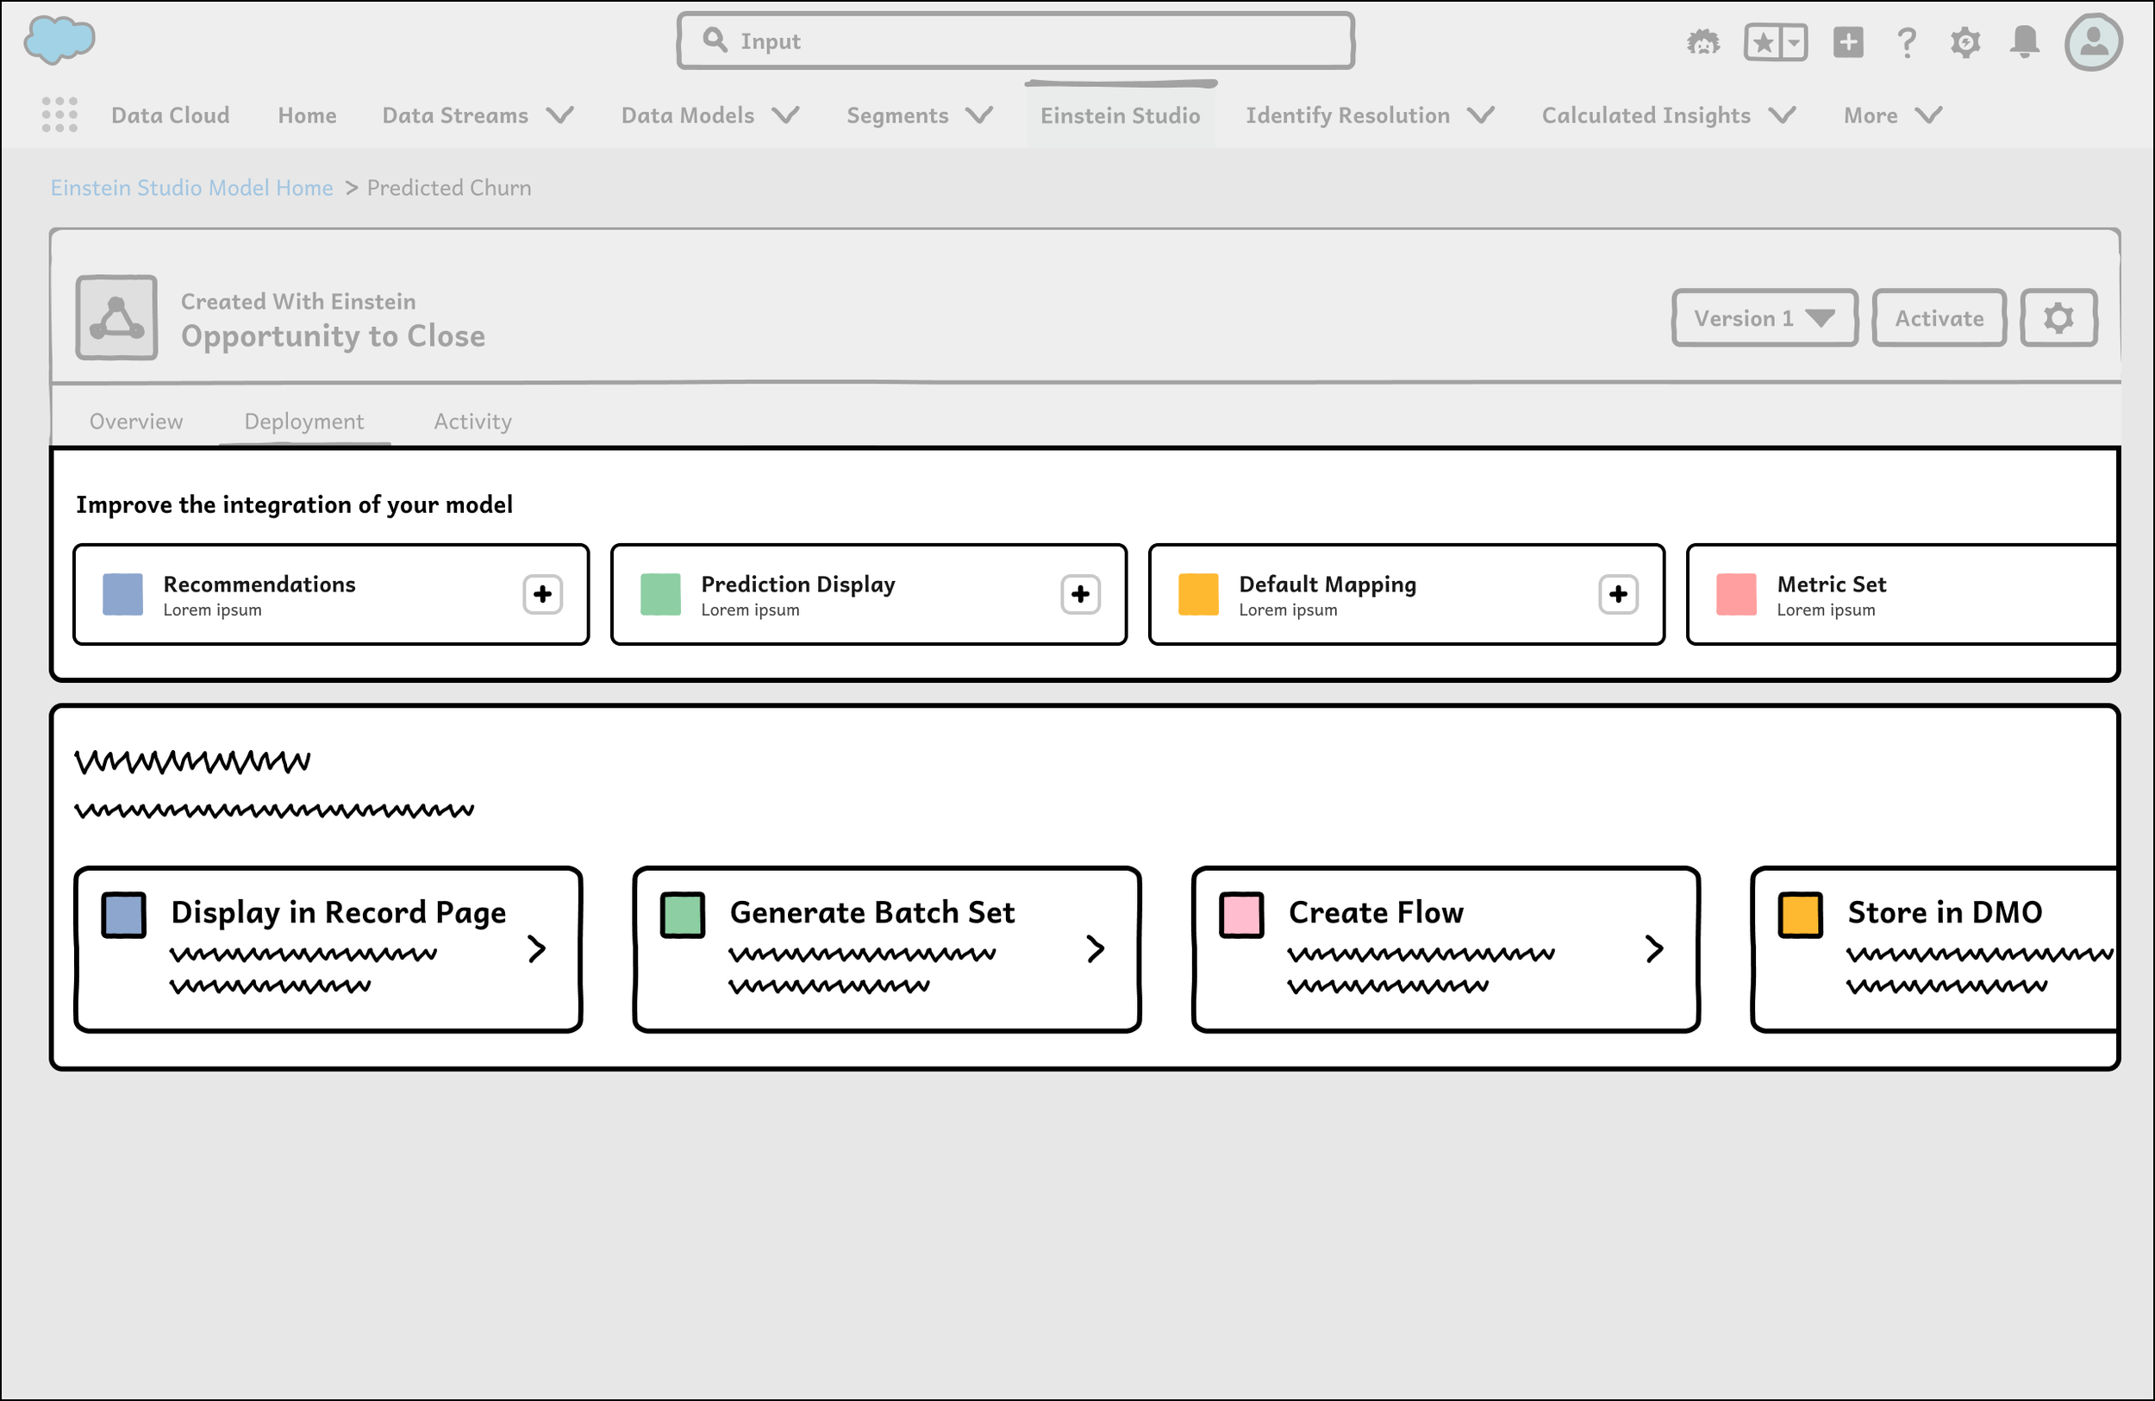Switch to the Overview tab
Viewport: 2155px width, 1401px height.
pos(136,421)
